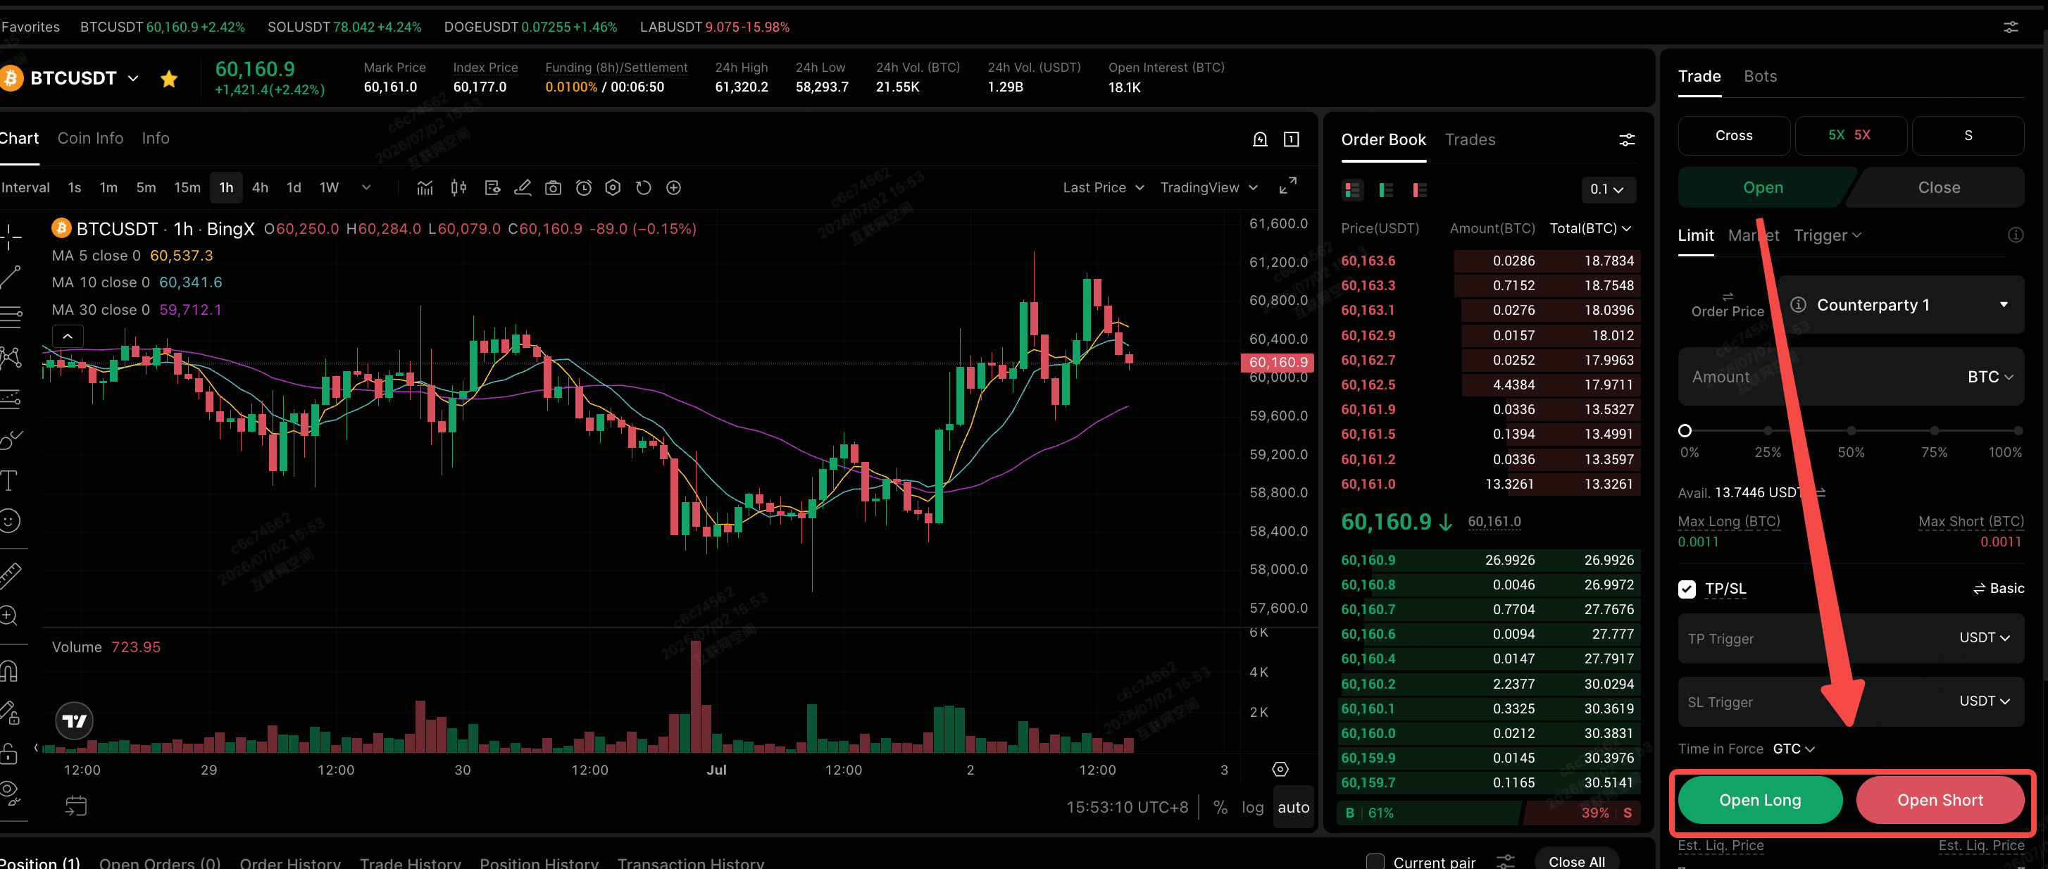This screenshot has height=869, width=2048.
Task: Open the Trigger order type dropdown
Action: coord(1828,235)
